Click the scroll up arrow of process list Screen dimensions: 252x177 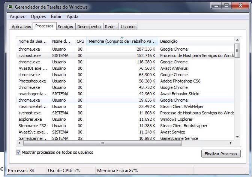pos(237,40)
